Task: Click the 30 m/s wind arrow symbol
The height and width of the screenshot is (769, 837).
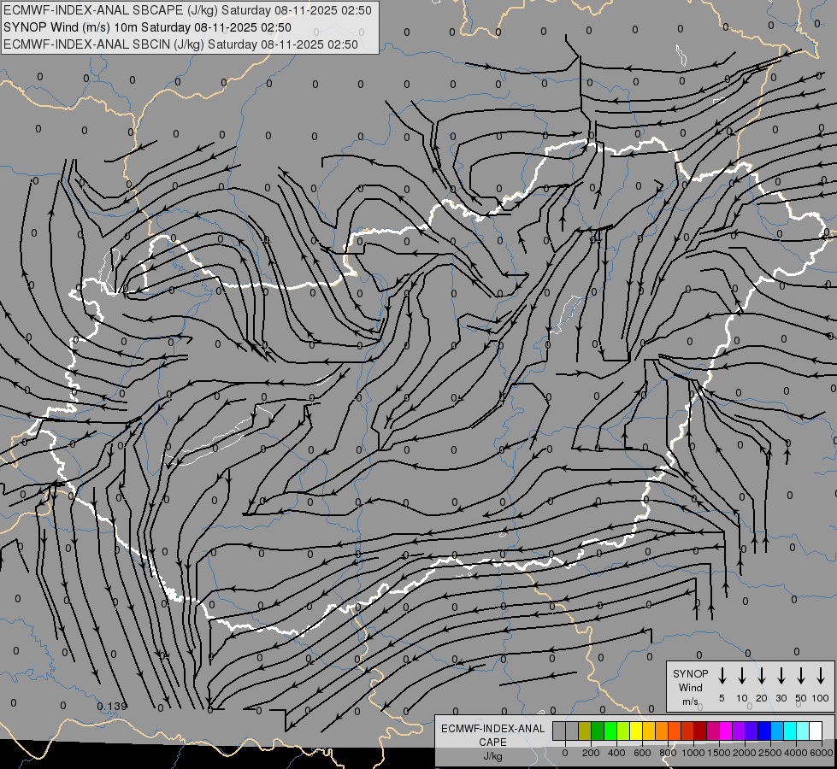Action: click(781, 675)
